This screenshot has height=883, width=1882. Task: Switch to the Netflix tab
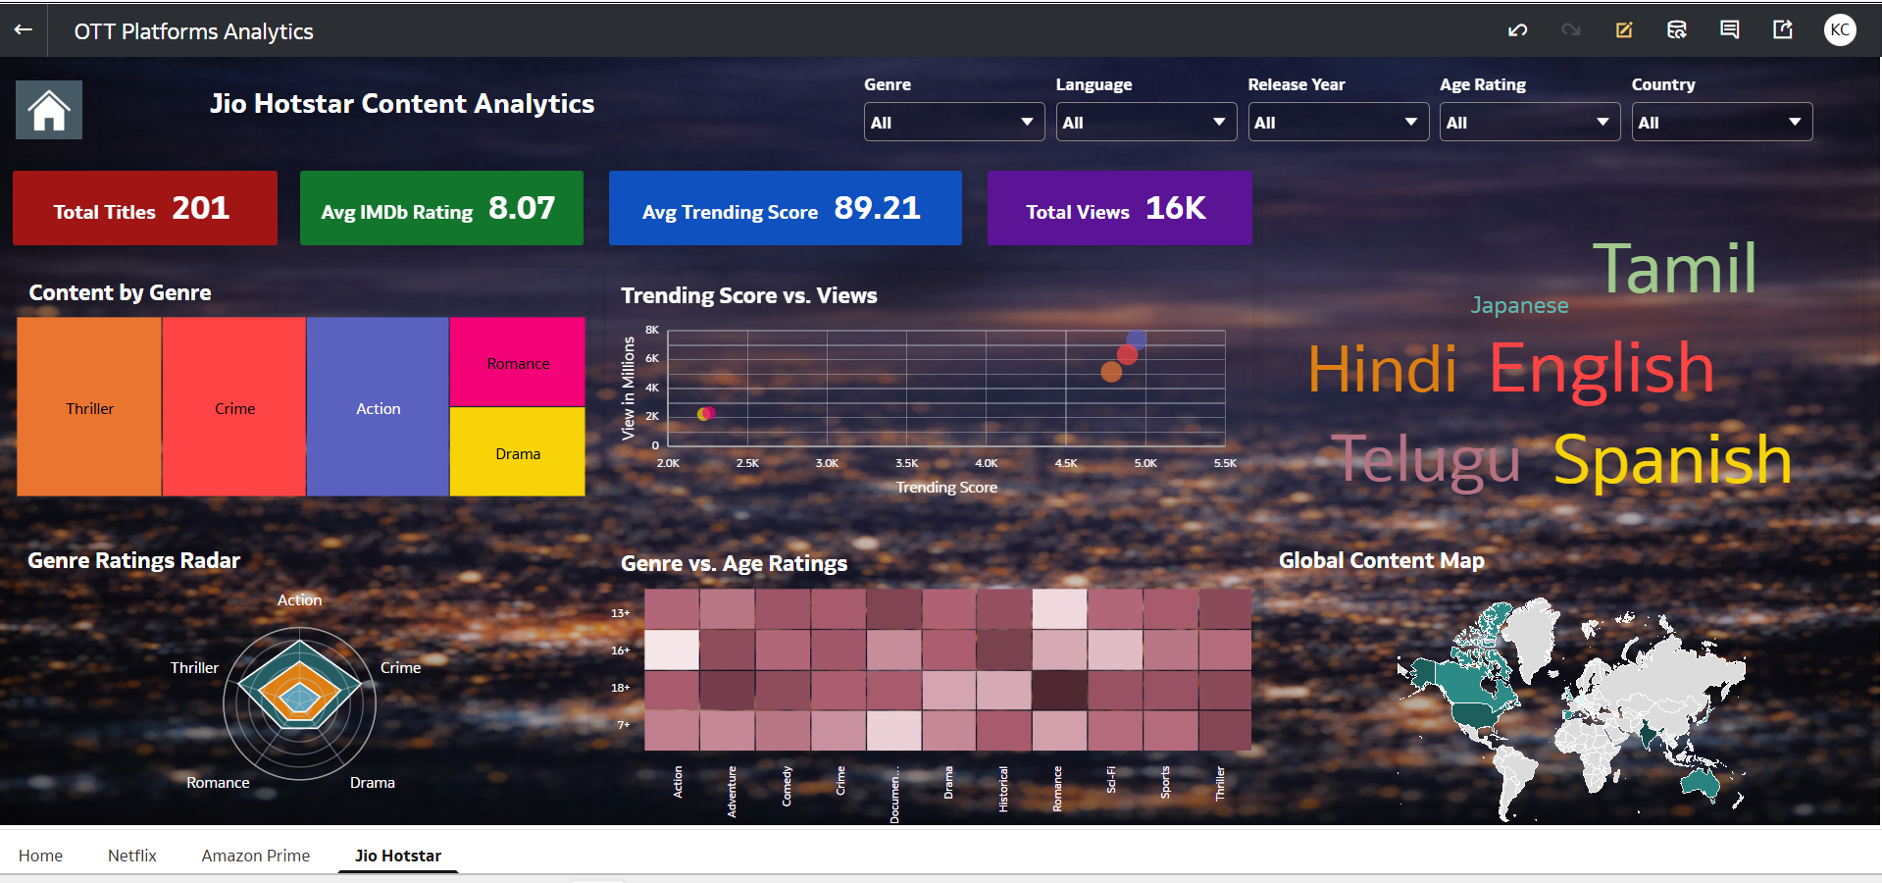click(132, 856)
